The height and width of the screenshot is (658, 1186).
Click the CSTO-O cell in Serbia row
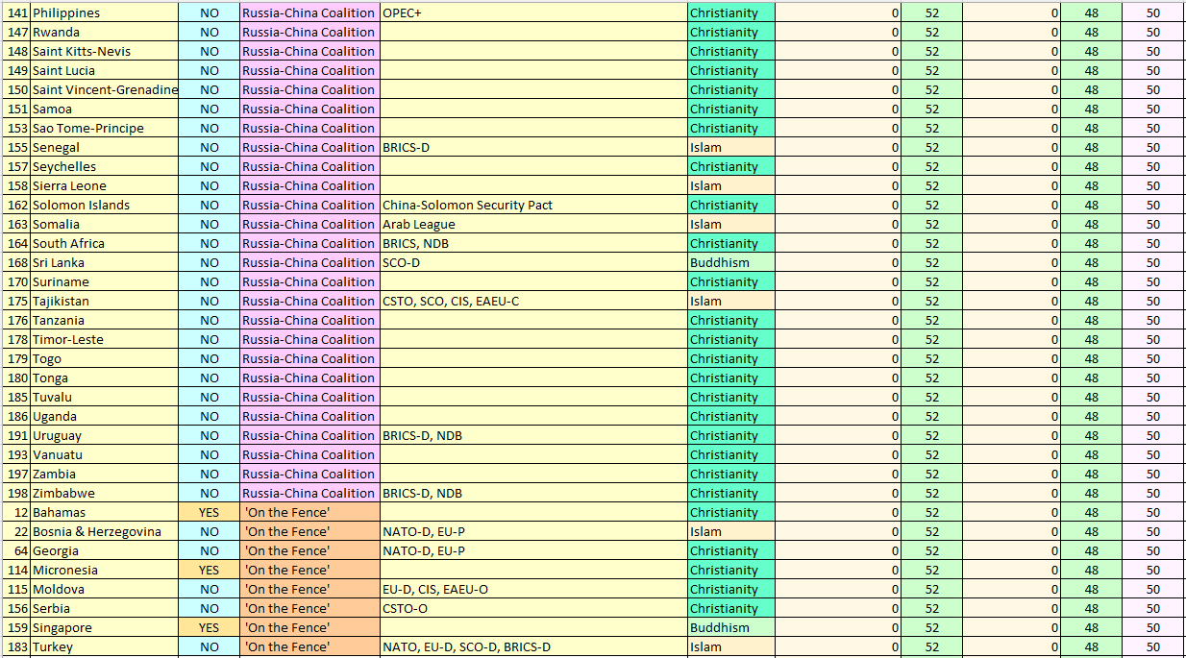[533, 609]
